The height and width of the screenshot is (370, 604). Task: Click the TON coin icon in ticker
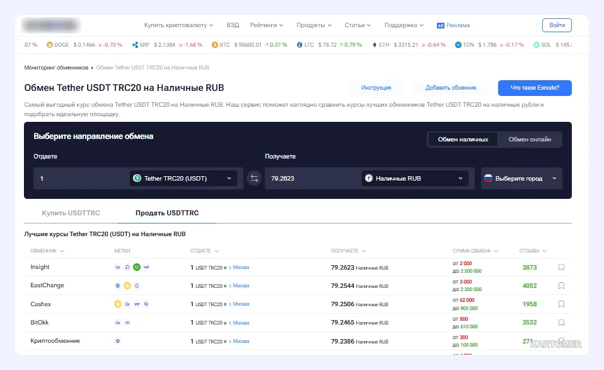[x=458, y=45]
